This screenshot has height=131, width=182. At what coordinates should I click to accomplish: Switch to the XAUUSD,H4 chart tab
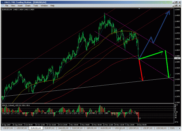click(x=63, y=128)
